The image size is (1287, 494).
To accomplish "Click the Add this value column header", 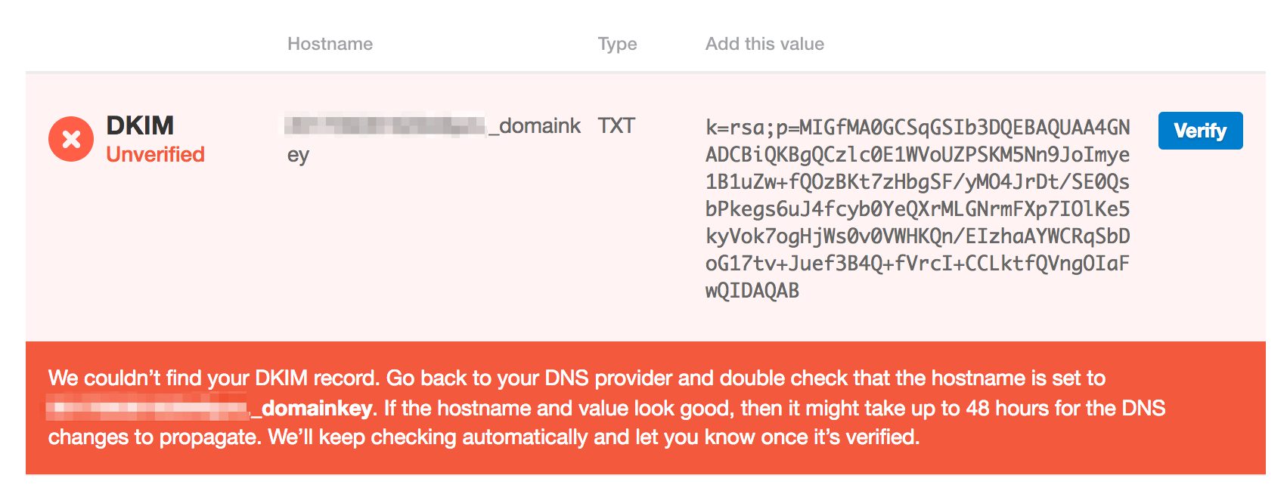I will (764, 44).
